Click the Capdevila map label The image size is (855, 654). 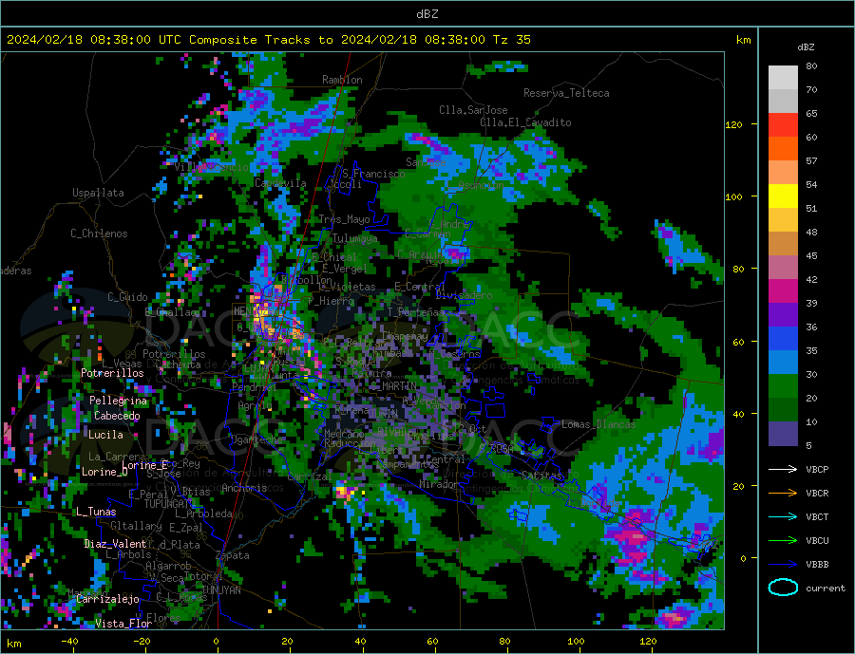tap(280, 183)
